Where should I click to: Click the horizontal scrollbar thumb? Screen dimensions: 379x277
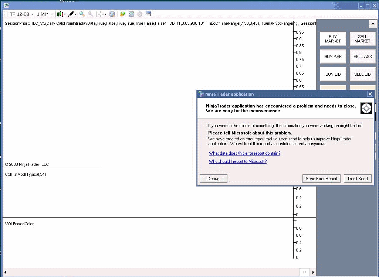[304, 272]
